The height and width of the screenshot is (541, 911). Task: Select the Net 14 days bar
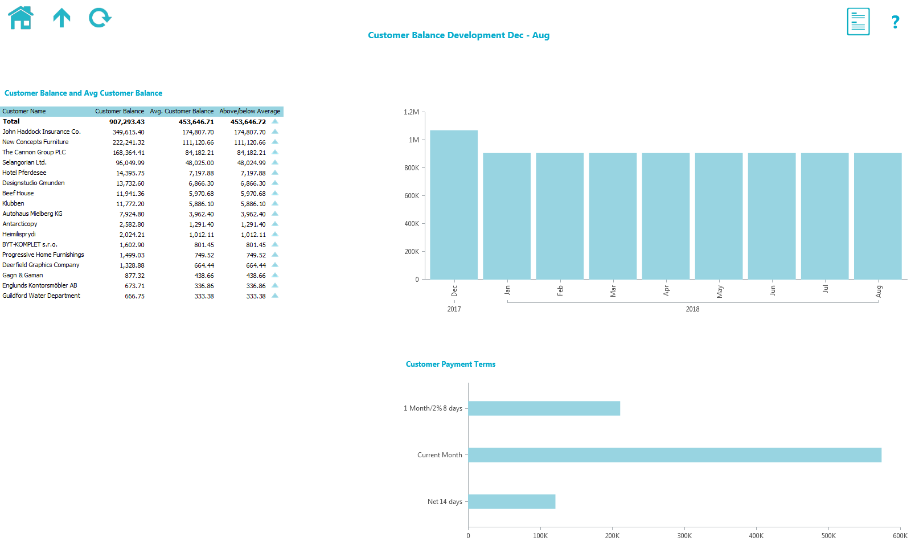pos(511,501)
